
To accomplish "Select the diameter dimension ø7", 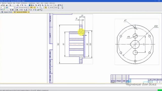I will tap(125, 20).
